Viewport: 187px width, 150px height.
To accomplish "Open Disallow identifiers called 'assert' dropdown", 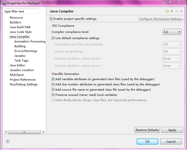I will click(172, 59).
